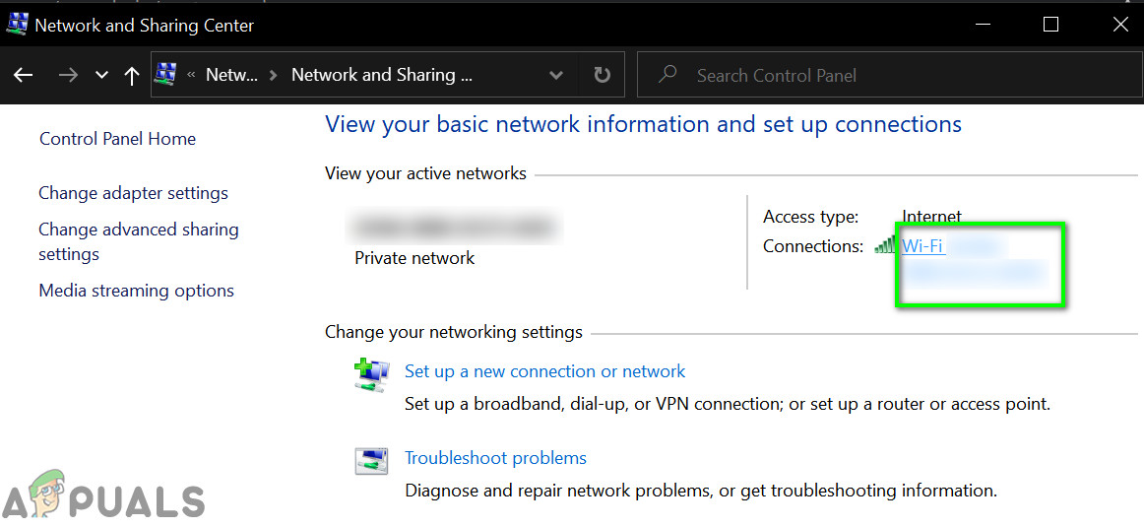Go up one level with Up arrow
Screen dimensions: 1144x527
coord(132,76)
